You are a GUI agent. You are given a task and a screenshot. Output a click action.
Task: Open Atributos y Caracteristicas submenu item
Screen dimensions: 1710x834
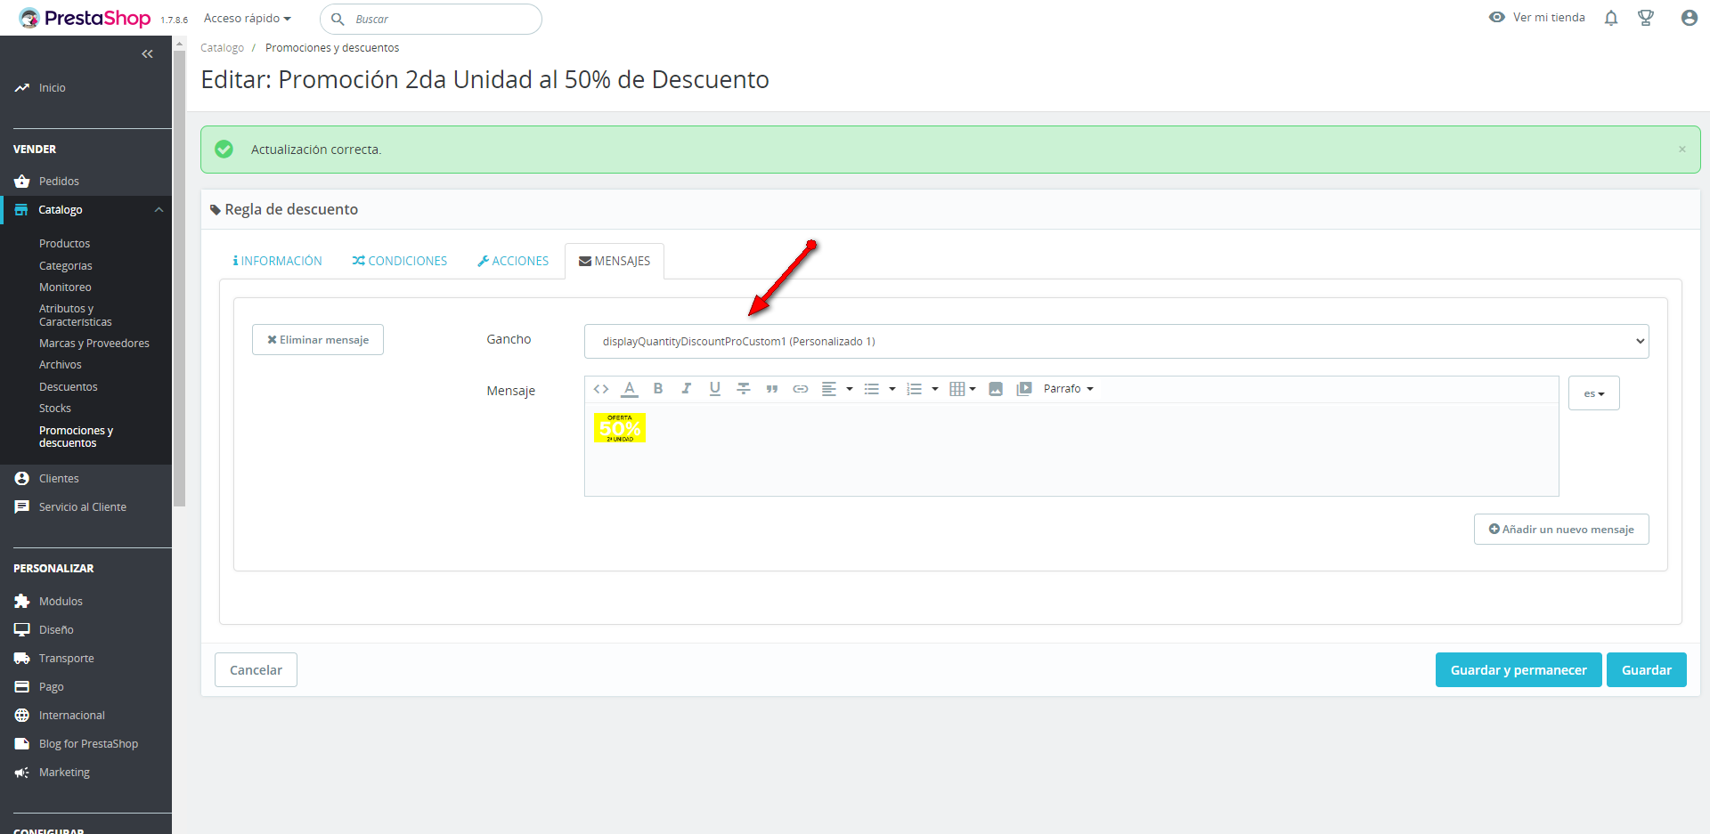(x=75, y=315)
